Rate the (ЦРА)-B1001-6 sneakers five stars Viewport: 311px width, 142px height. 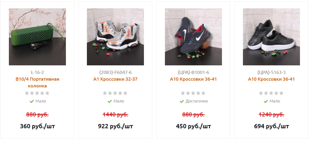coord(203,93)
